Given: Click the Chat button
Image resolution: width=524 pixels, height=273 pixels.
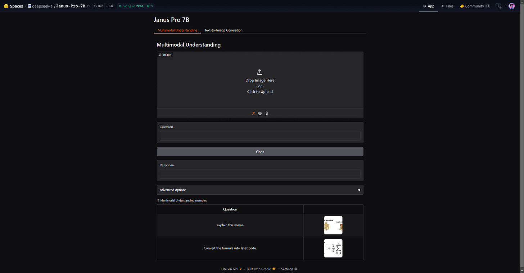Looking at the screenshot, I should 260,152.
